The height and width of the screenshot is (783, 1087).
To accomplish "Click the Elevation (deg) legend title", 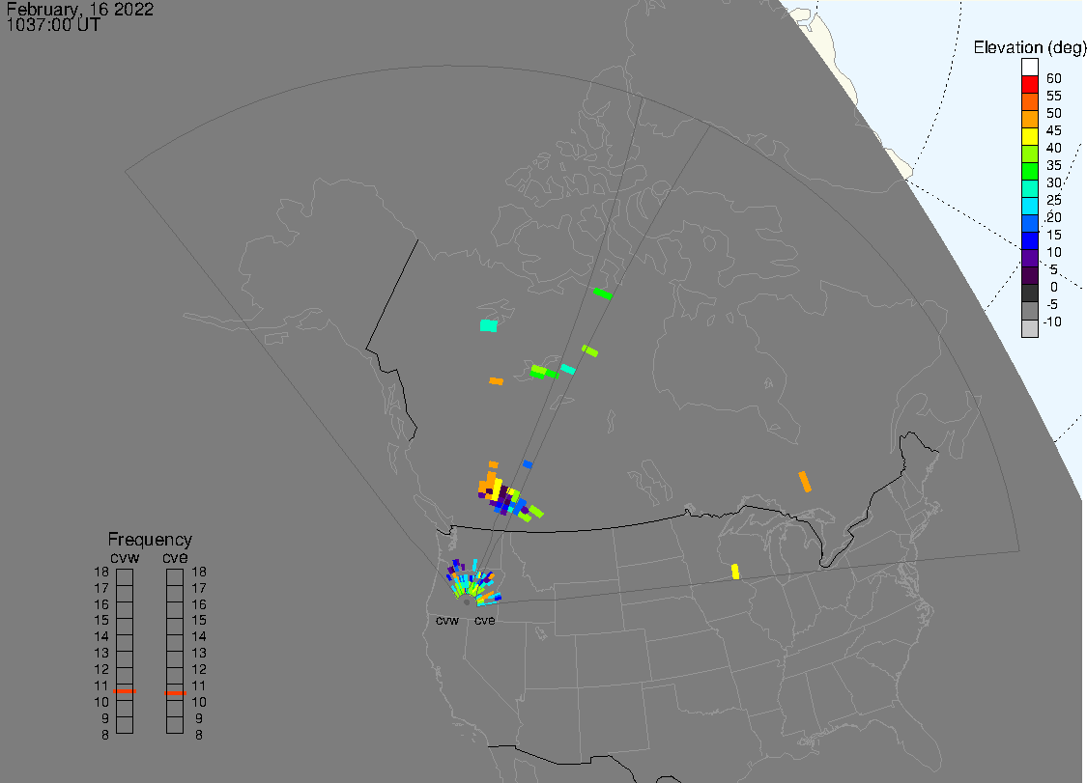I will click(1029, 47).
